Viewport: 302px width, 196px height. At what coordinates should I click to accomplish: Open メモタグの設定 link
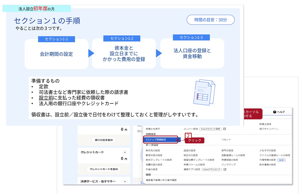[267, 150]
